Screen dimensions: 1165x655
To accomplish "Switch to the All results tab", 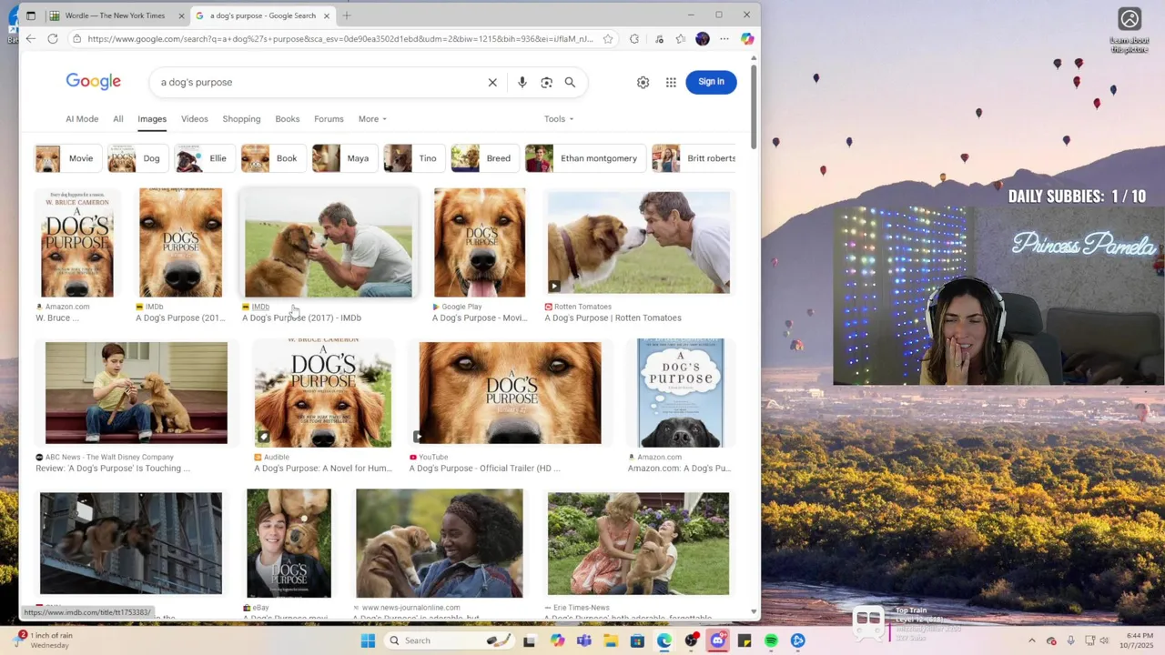I will point(118,119).
